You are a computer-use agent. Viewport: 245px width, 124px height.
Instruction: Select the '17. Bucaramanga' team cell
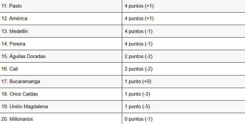(x=61, y=81)
